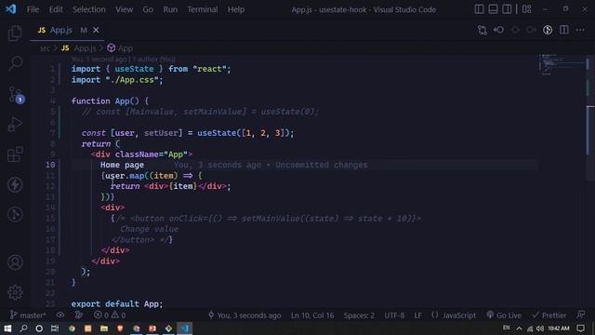The image size is (595, 335).
Task: Split the editor to the right
Action: 564,30
